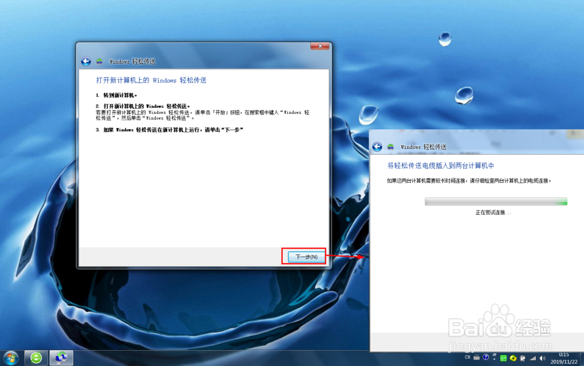The image size is (584, 366).
Task: Click the back arrow in the left Easy Transfer window
Action: click(x=85, y=61)
